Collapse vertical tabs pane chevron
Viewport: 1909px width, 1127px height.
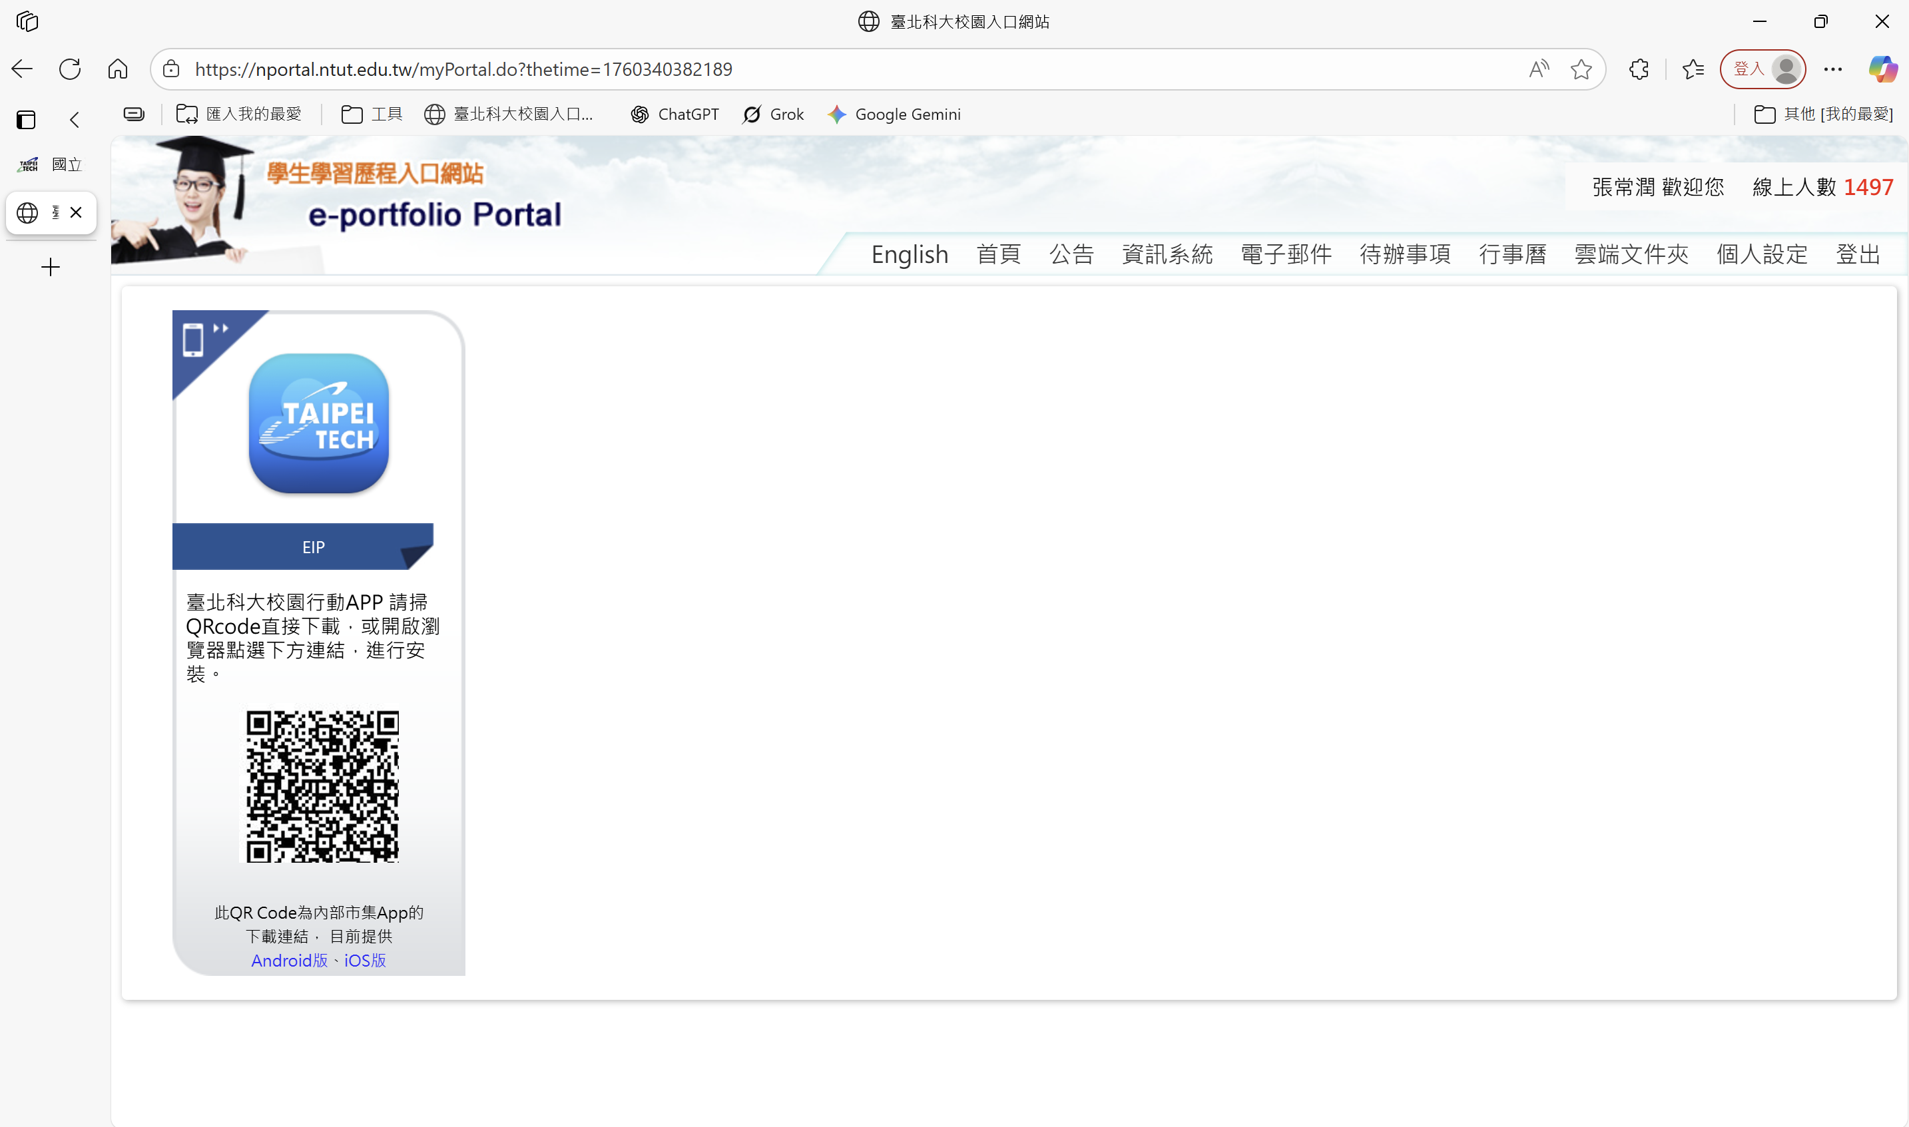(74, 119)
